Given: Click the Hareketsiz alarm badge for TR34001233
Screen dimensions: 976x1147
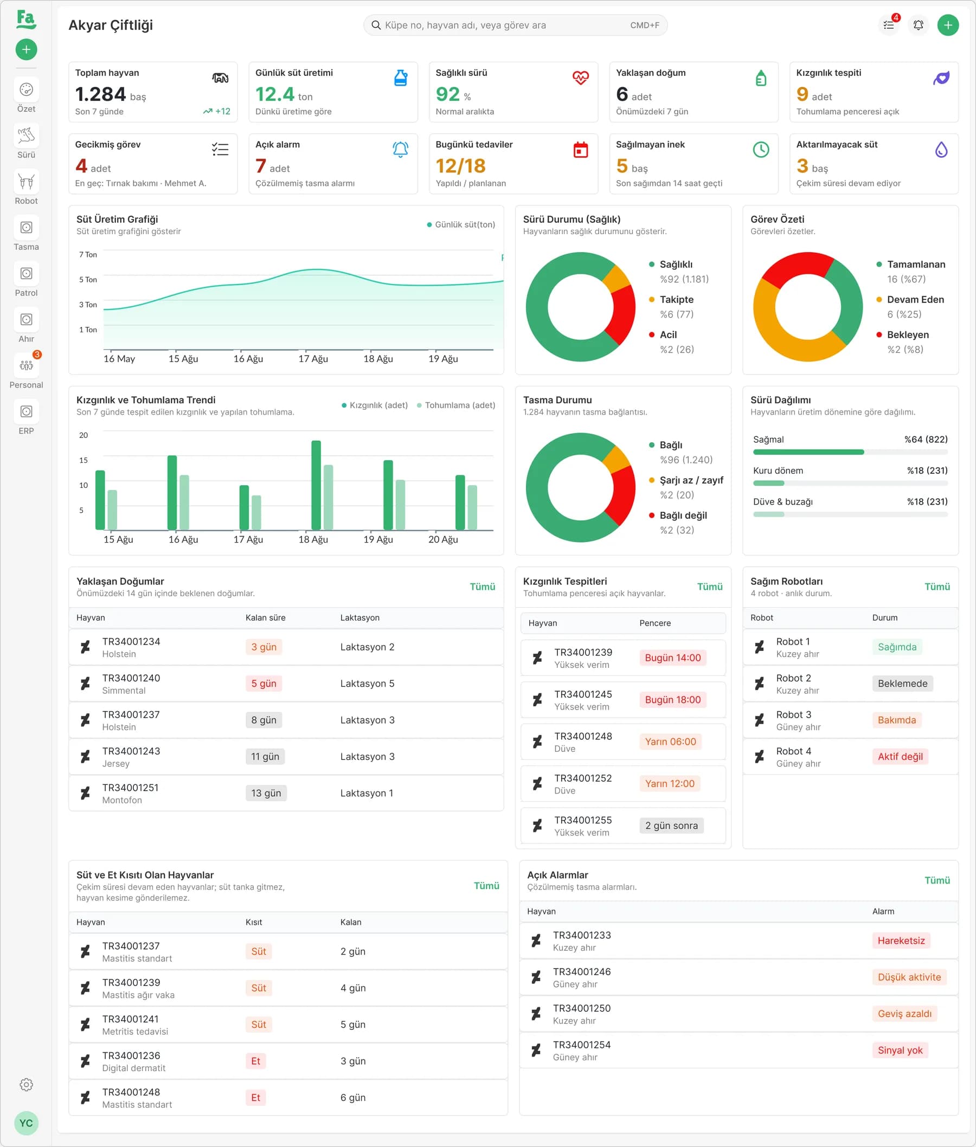Looking at the screenshot, I should [901, 940].
